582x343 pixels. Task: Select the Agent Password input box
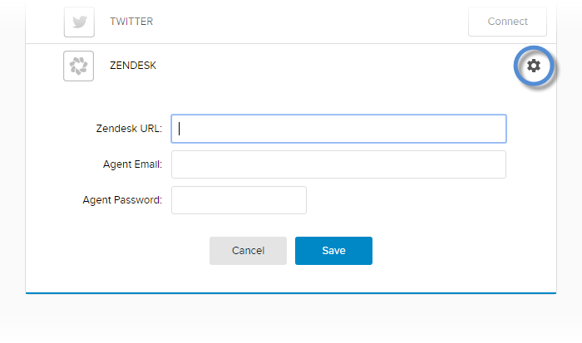[239, 200]
